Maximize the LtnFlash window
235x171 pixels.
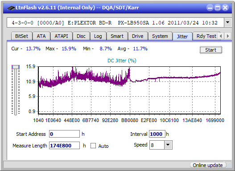pyautogui.click(x=218, y=8)
